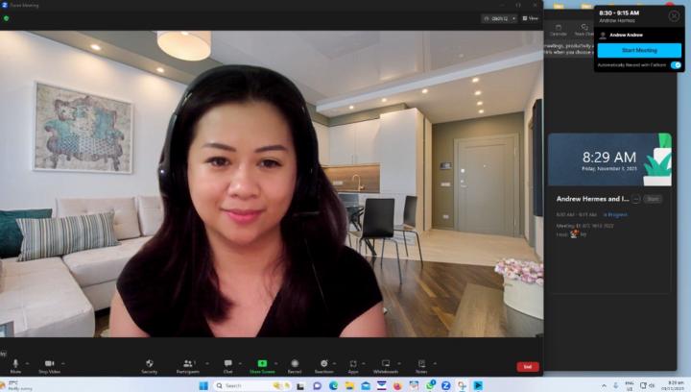Open the Windows Start menu
691x392 pixels.
pyautogui.click(x=203, y=385)
